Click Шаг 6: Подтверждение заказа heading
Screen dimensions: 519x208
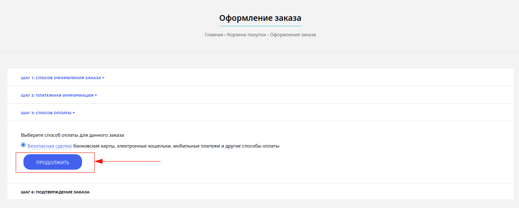(x=55, y=192)
